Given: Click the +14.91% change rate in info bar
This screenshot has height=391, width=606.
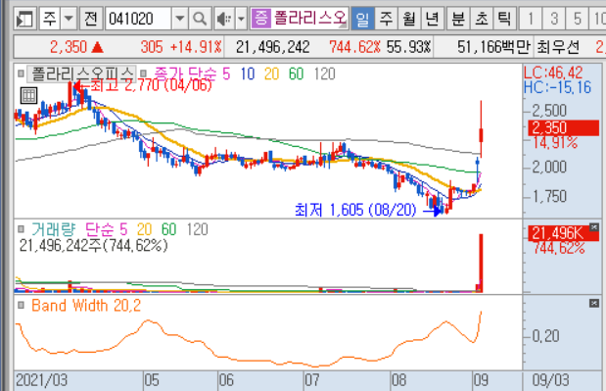Looking at the screenshot, I should point(196,47).
